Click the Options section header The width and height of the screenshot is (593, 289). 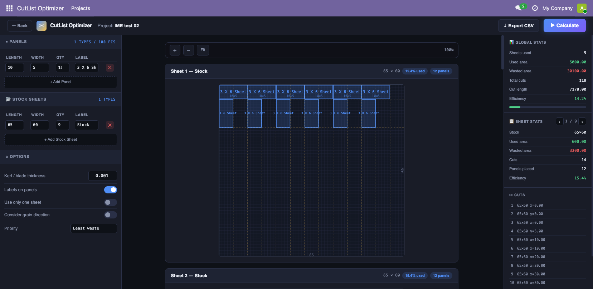tap(60, 157)
